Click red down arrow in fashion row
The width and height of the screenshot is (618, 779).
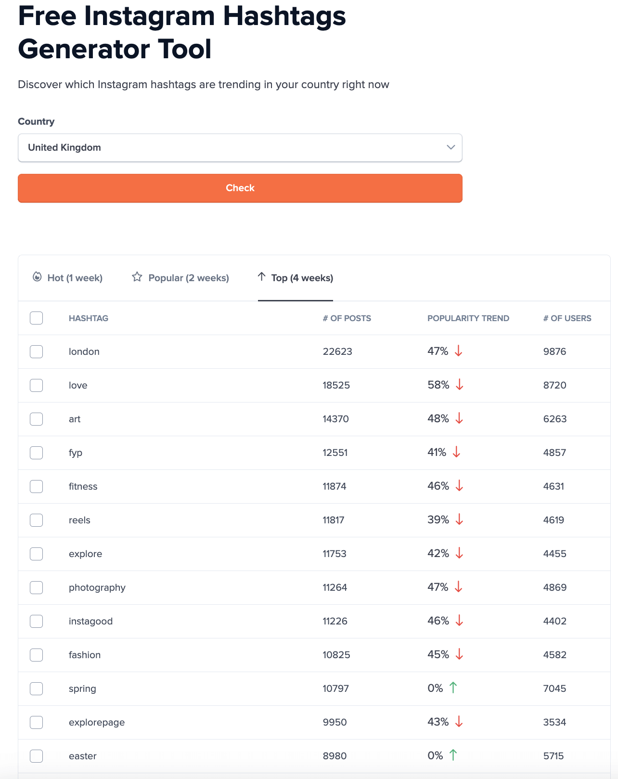click(459, 654)
